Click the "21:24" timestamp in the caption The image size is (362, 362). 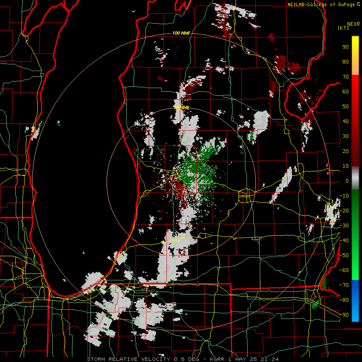point(269,359)
